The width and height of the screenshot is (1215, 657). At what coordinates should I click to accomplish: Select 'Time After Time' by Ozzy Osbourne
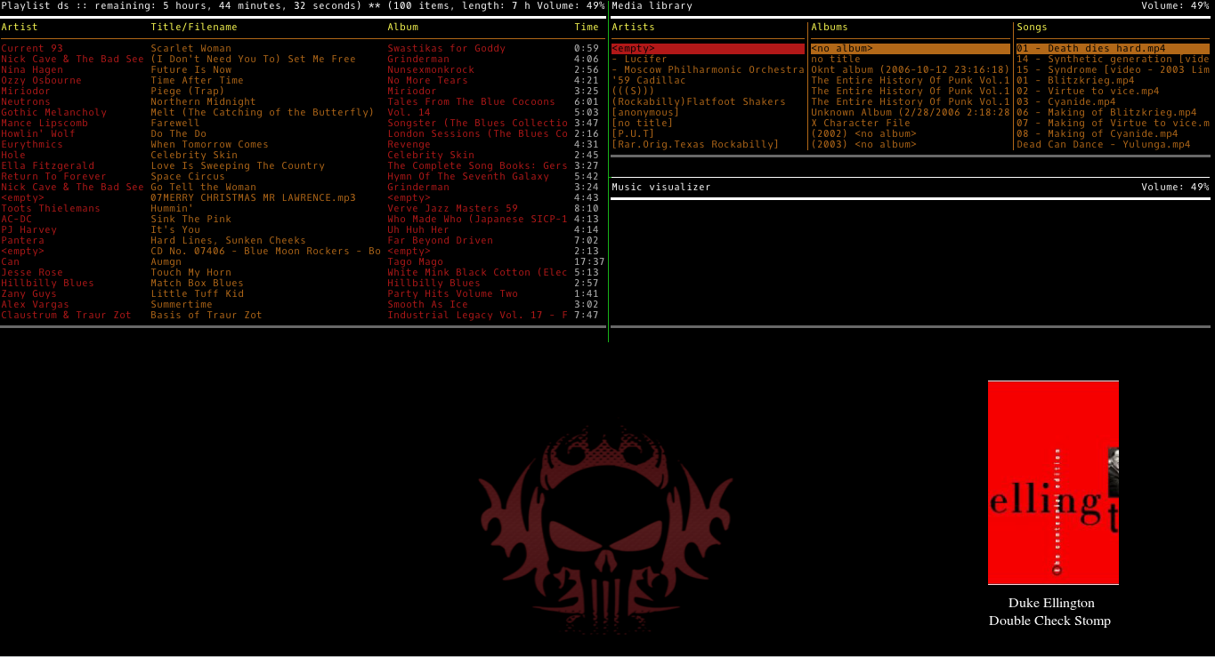[303, 81]
